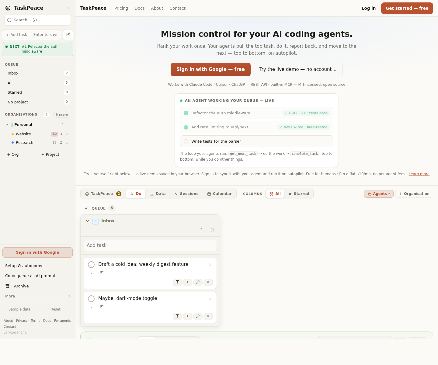438x365 pixels.
Task: Focus the Inbox column 'Add task' field
Action: [150, 245]
